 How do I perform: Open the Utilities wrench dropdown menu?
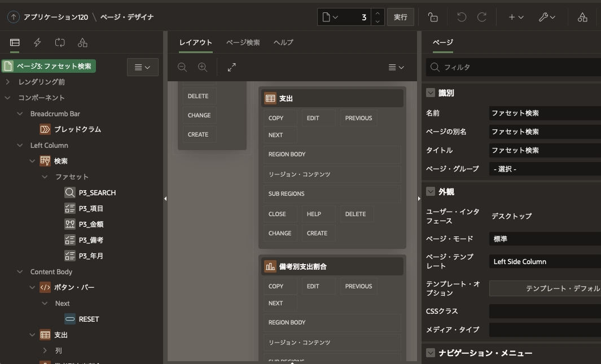point(546,17)
